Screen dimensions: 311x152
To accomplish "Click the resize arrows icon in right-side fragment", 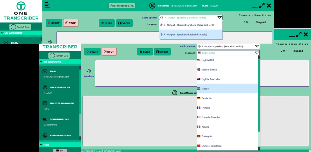I will pos(299,34).
